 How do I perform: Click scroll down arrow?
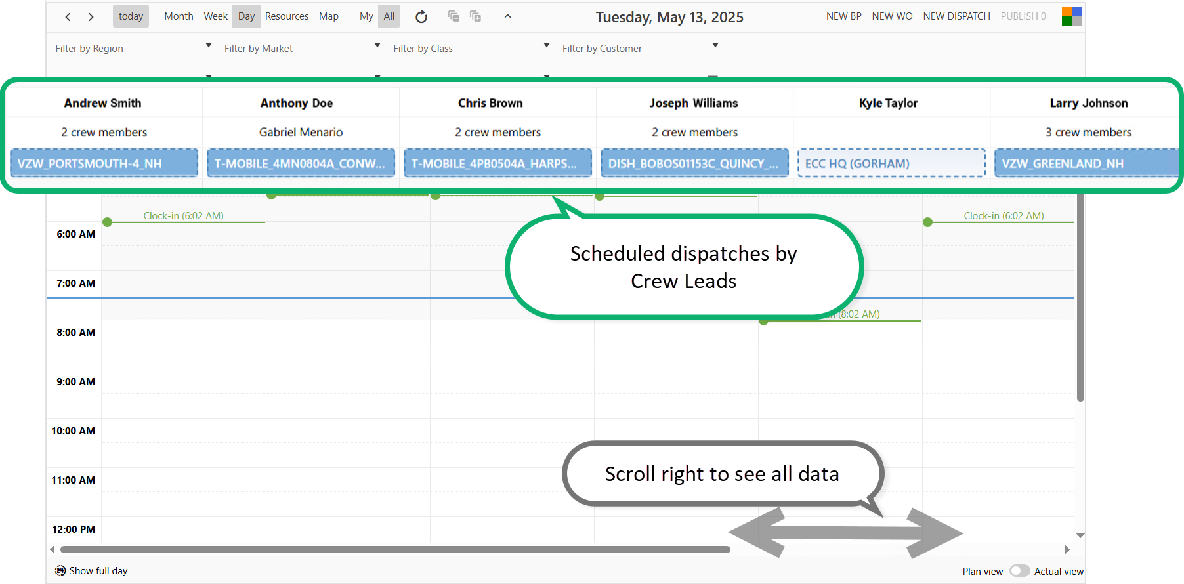(x=1080, y=536)
